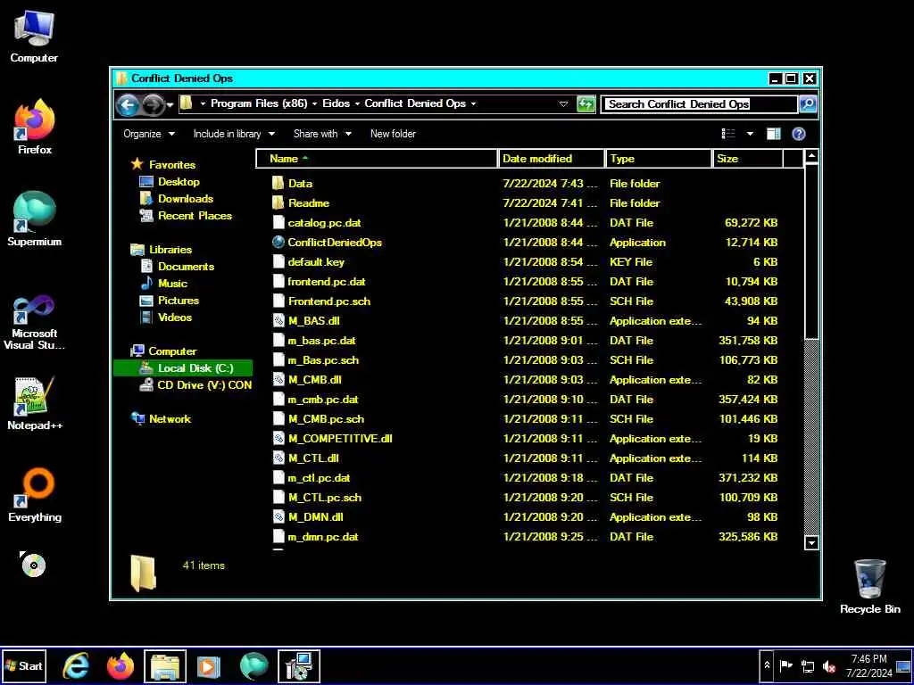This screenshot has width=914, height=685.
Task: Refresh the folder using the address bar button
Action: (586, 104)
